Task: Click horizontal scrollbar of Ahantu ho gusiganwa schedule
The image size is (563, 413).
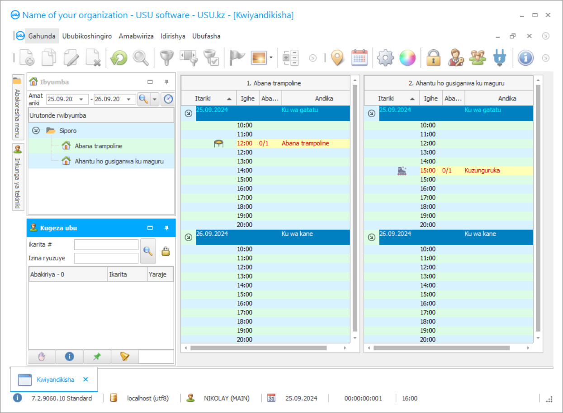Action: point(441,348)
